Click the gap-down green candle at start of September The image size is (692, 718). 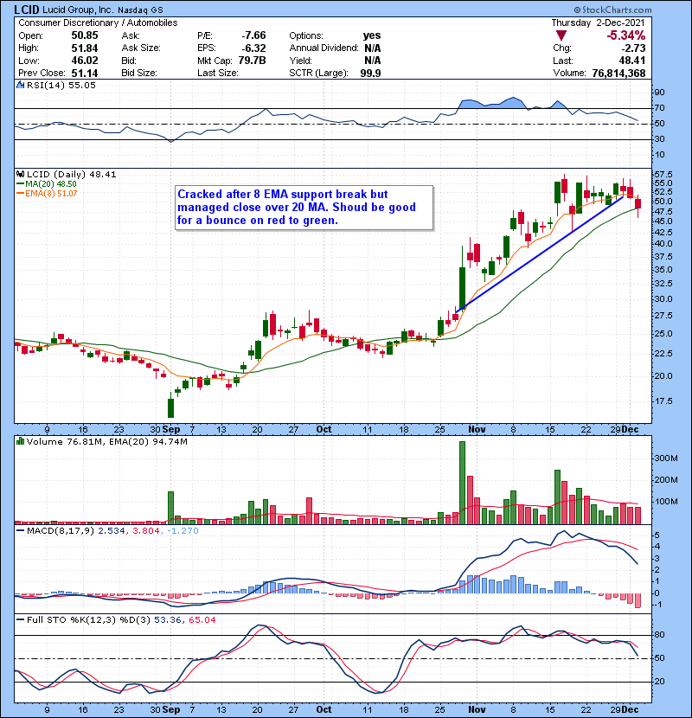point(170,405)
